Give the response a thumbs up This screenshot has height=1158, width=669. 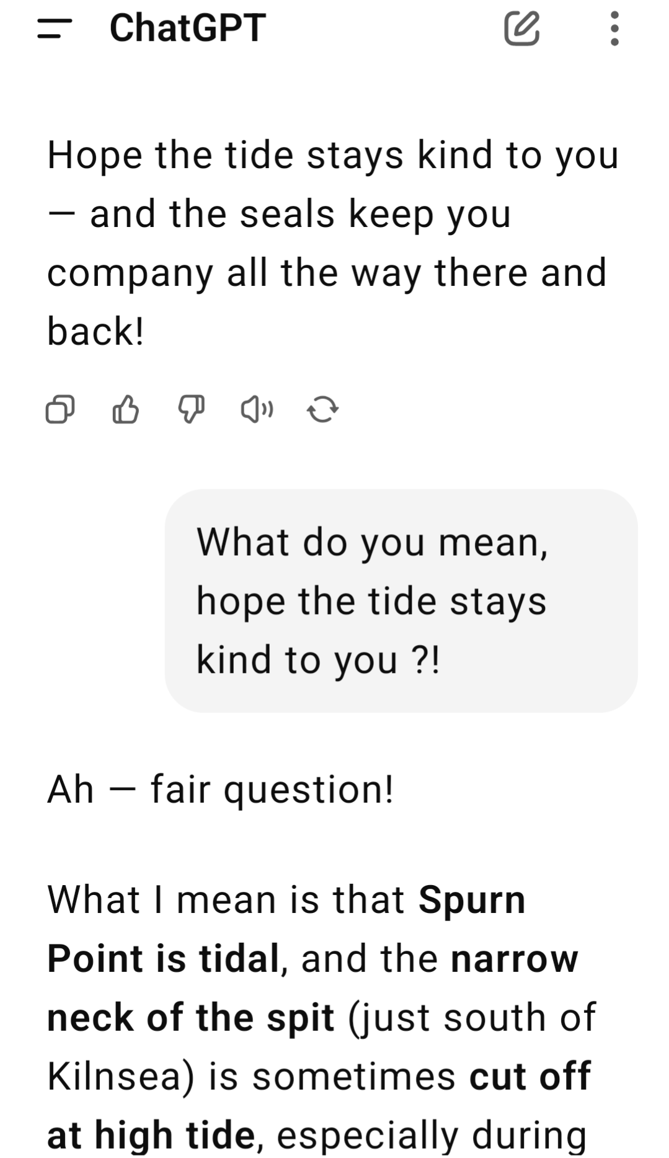tap(126, 409)
